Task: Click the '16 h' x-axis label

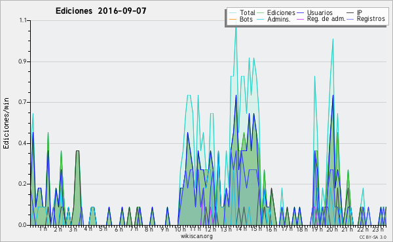Action: (271, 229)
